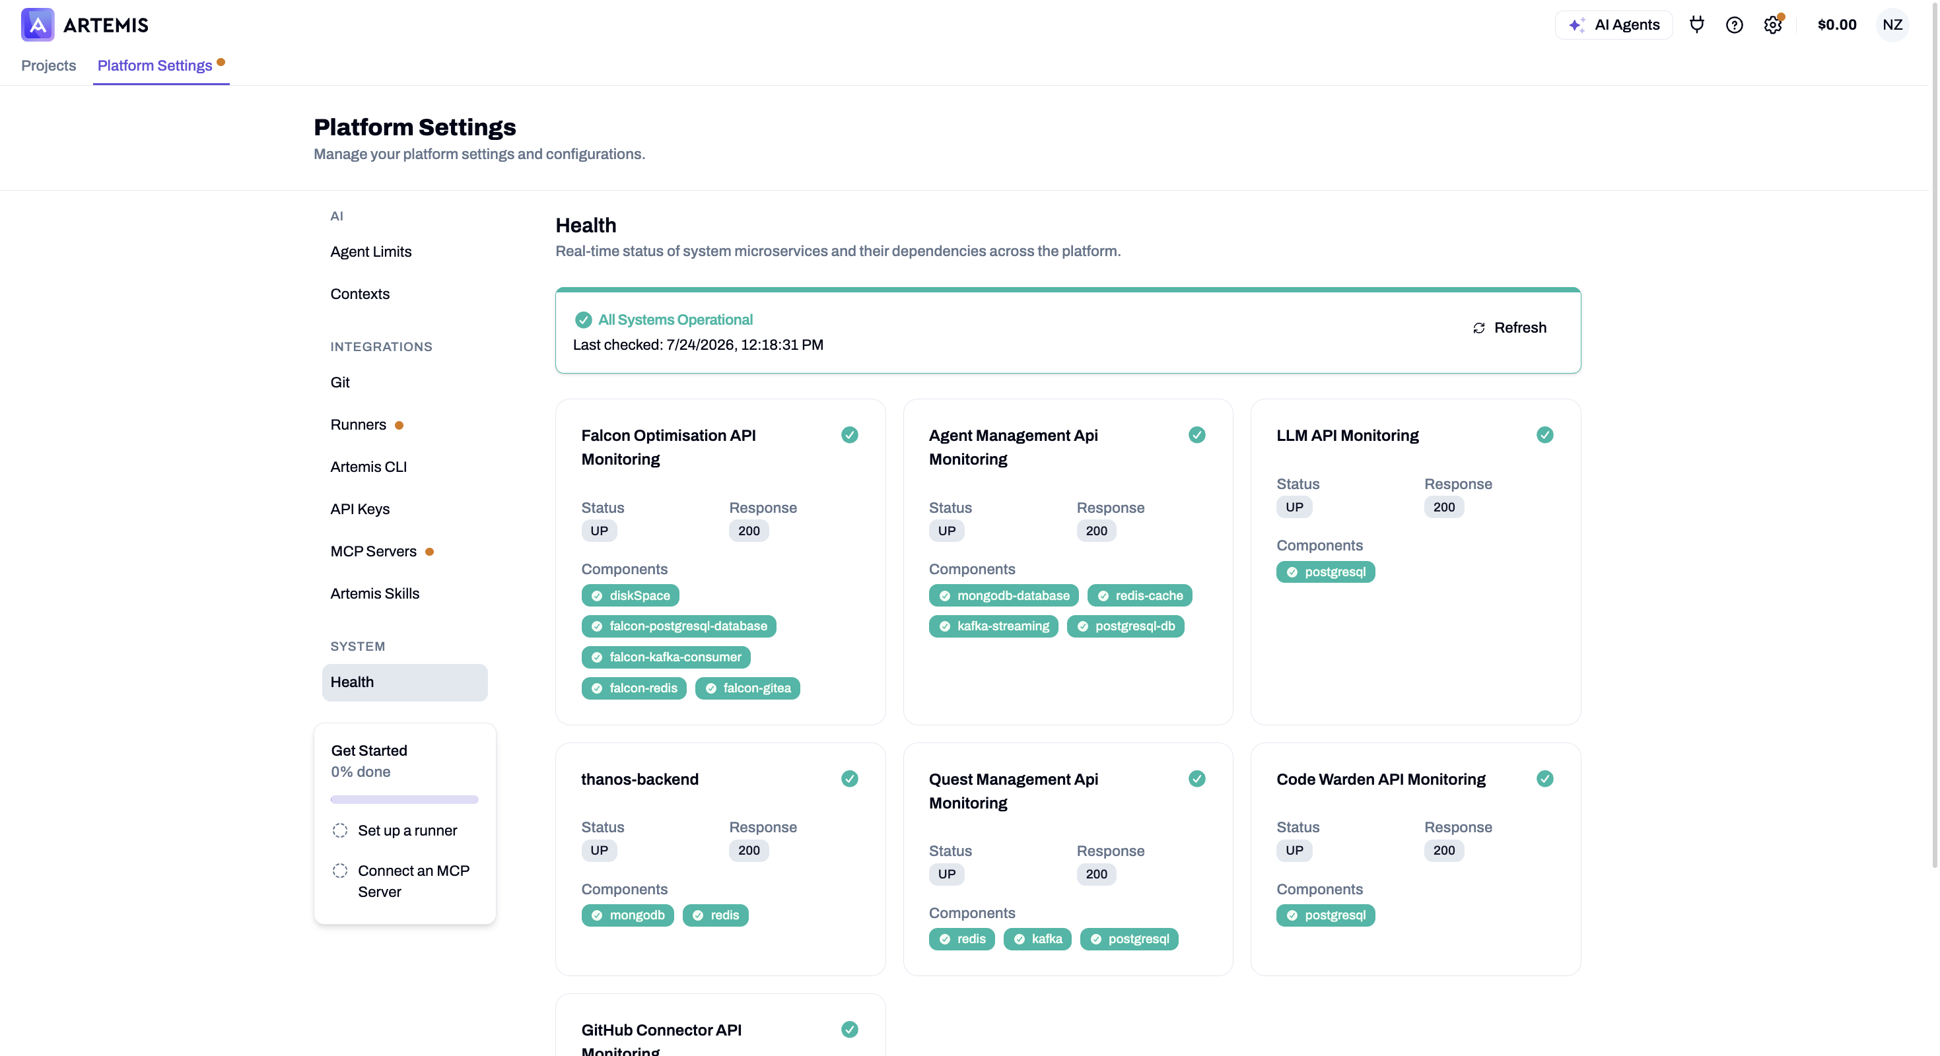The image size is (1940, 1056).
Task: Click Falcon Optimisation API status check icon
Action: (850, 435)
